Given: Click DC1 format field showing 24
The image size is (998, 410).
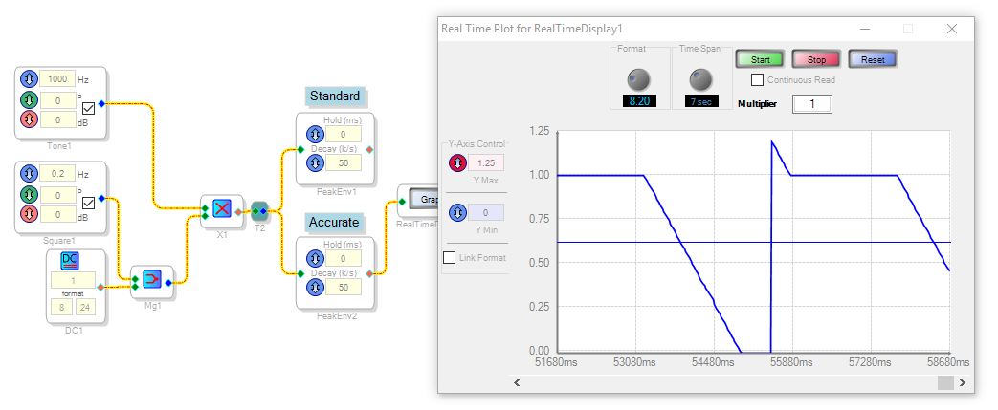Looking at the screenshot, I should [85, 308].
